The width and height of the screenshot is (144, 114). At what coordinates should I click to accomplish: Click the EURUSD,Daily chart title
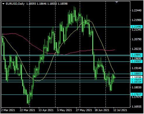[x=15, y=4]
